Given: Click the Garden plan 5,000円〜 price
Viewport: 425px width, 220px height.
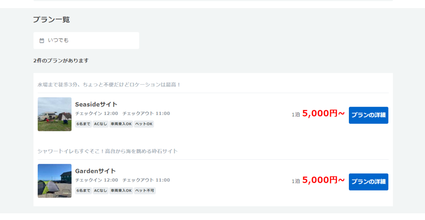Looking at the screenshot, I should [x=323, y=180].
